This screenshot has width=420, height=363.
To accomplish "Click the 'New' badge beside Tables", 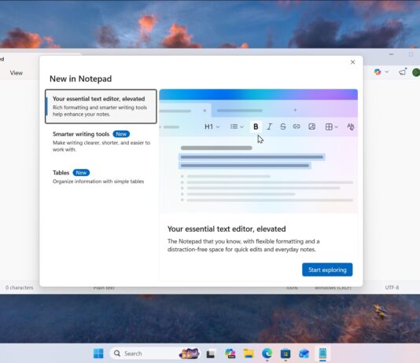I will pyautogui.click(x=81, y=173).
